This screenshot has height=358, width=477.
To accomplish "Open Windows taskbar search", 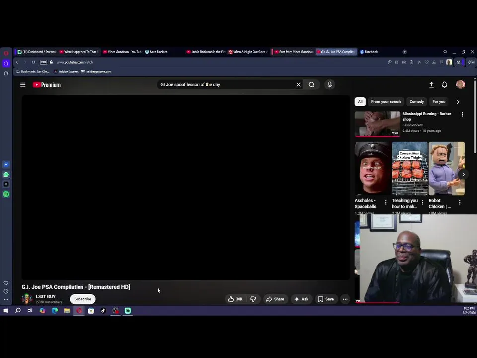I will pyautogui.click(x=18, y=310).
